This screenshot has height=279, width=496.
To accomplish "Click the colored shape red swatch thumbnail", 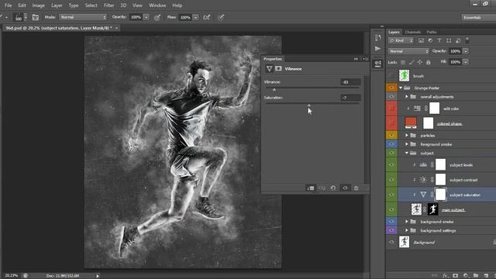I will 411,122.
